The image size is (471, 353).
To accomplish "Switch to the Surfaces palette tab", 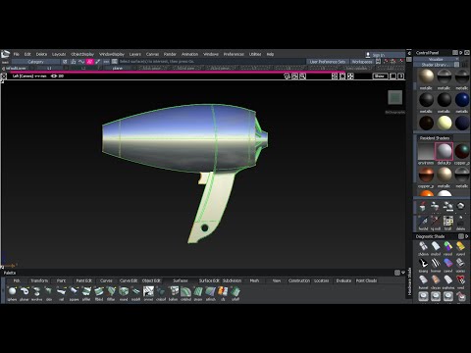I will 181,280.
